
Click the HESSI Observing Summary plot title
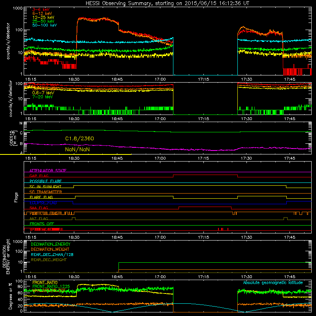pyautogui.click(x=167, y=3)
